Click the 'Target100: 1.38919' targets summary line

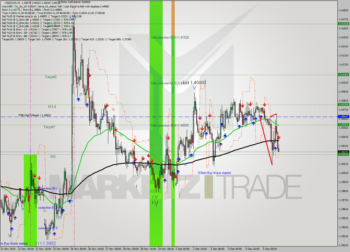(x=66, y=39)
